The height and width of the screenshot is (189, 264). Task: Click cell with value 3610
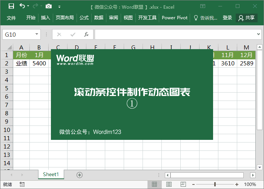click(228, 64)
